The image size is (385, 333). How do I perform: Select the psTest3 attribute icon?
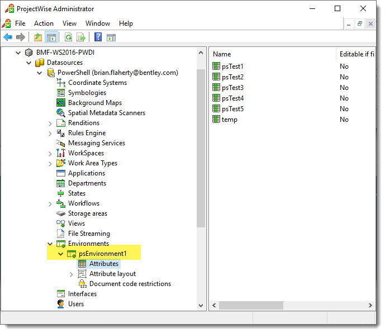217,88
